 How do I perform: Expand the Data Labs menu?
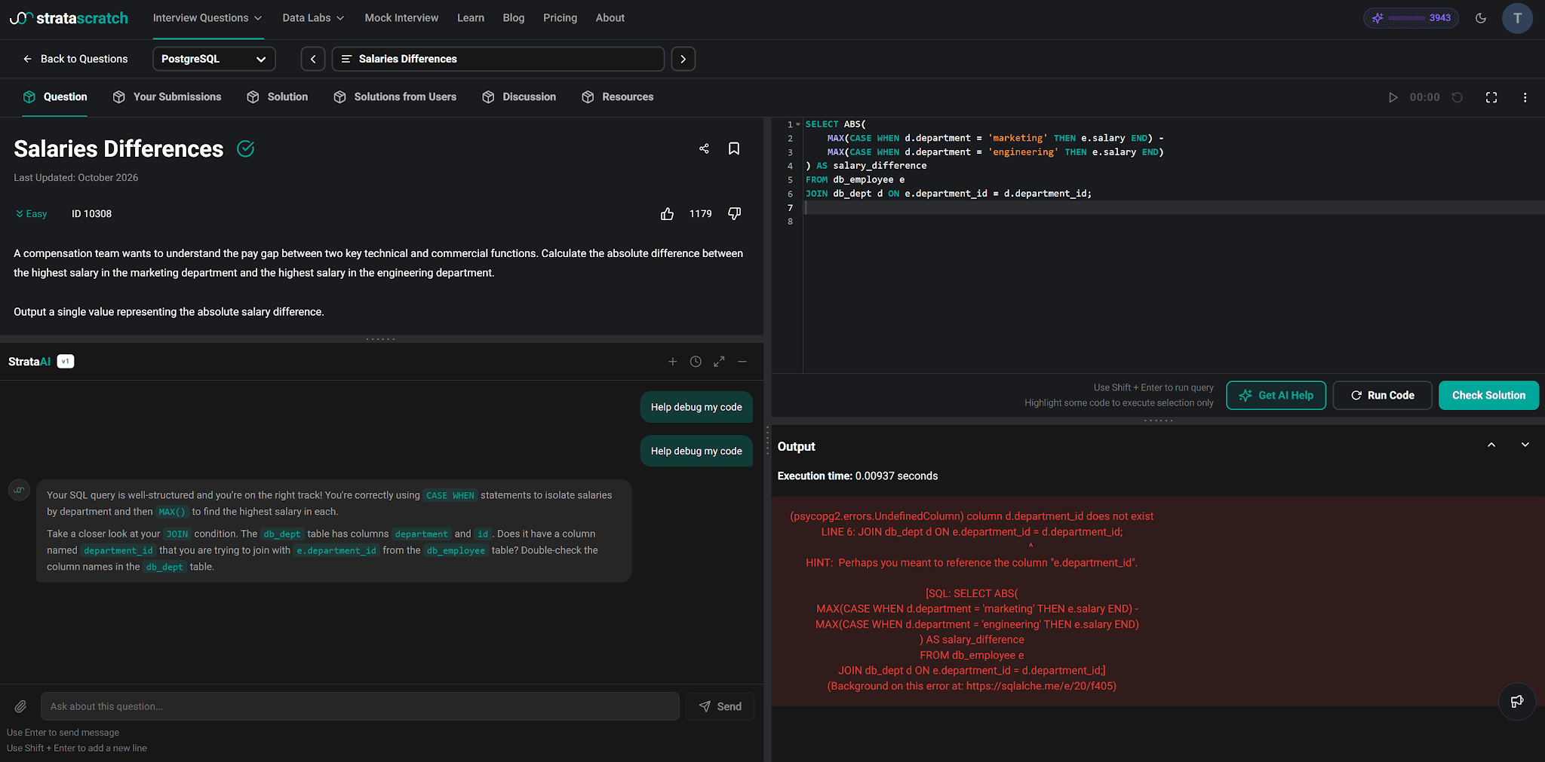[313, 18]
